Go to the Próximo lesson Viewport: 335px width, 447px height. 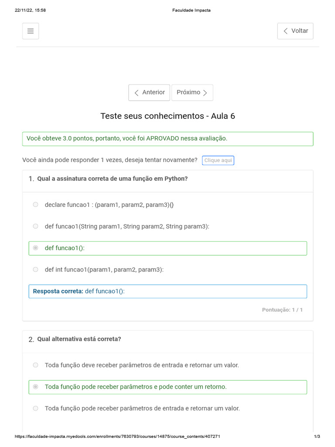click(192, 93)
